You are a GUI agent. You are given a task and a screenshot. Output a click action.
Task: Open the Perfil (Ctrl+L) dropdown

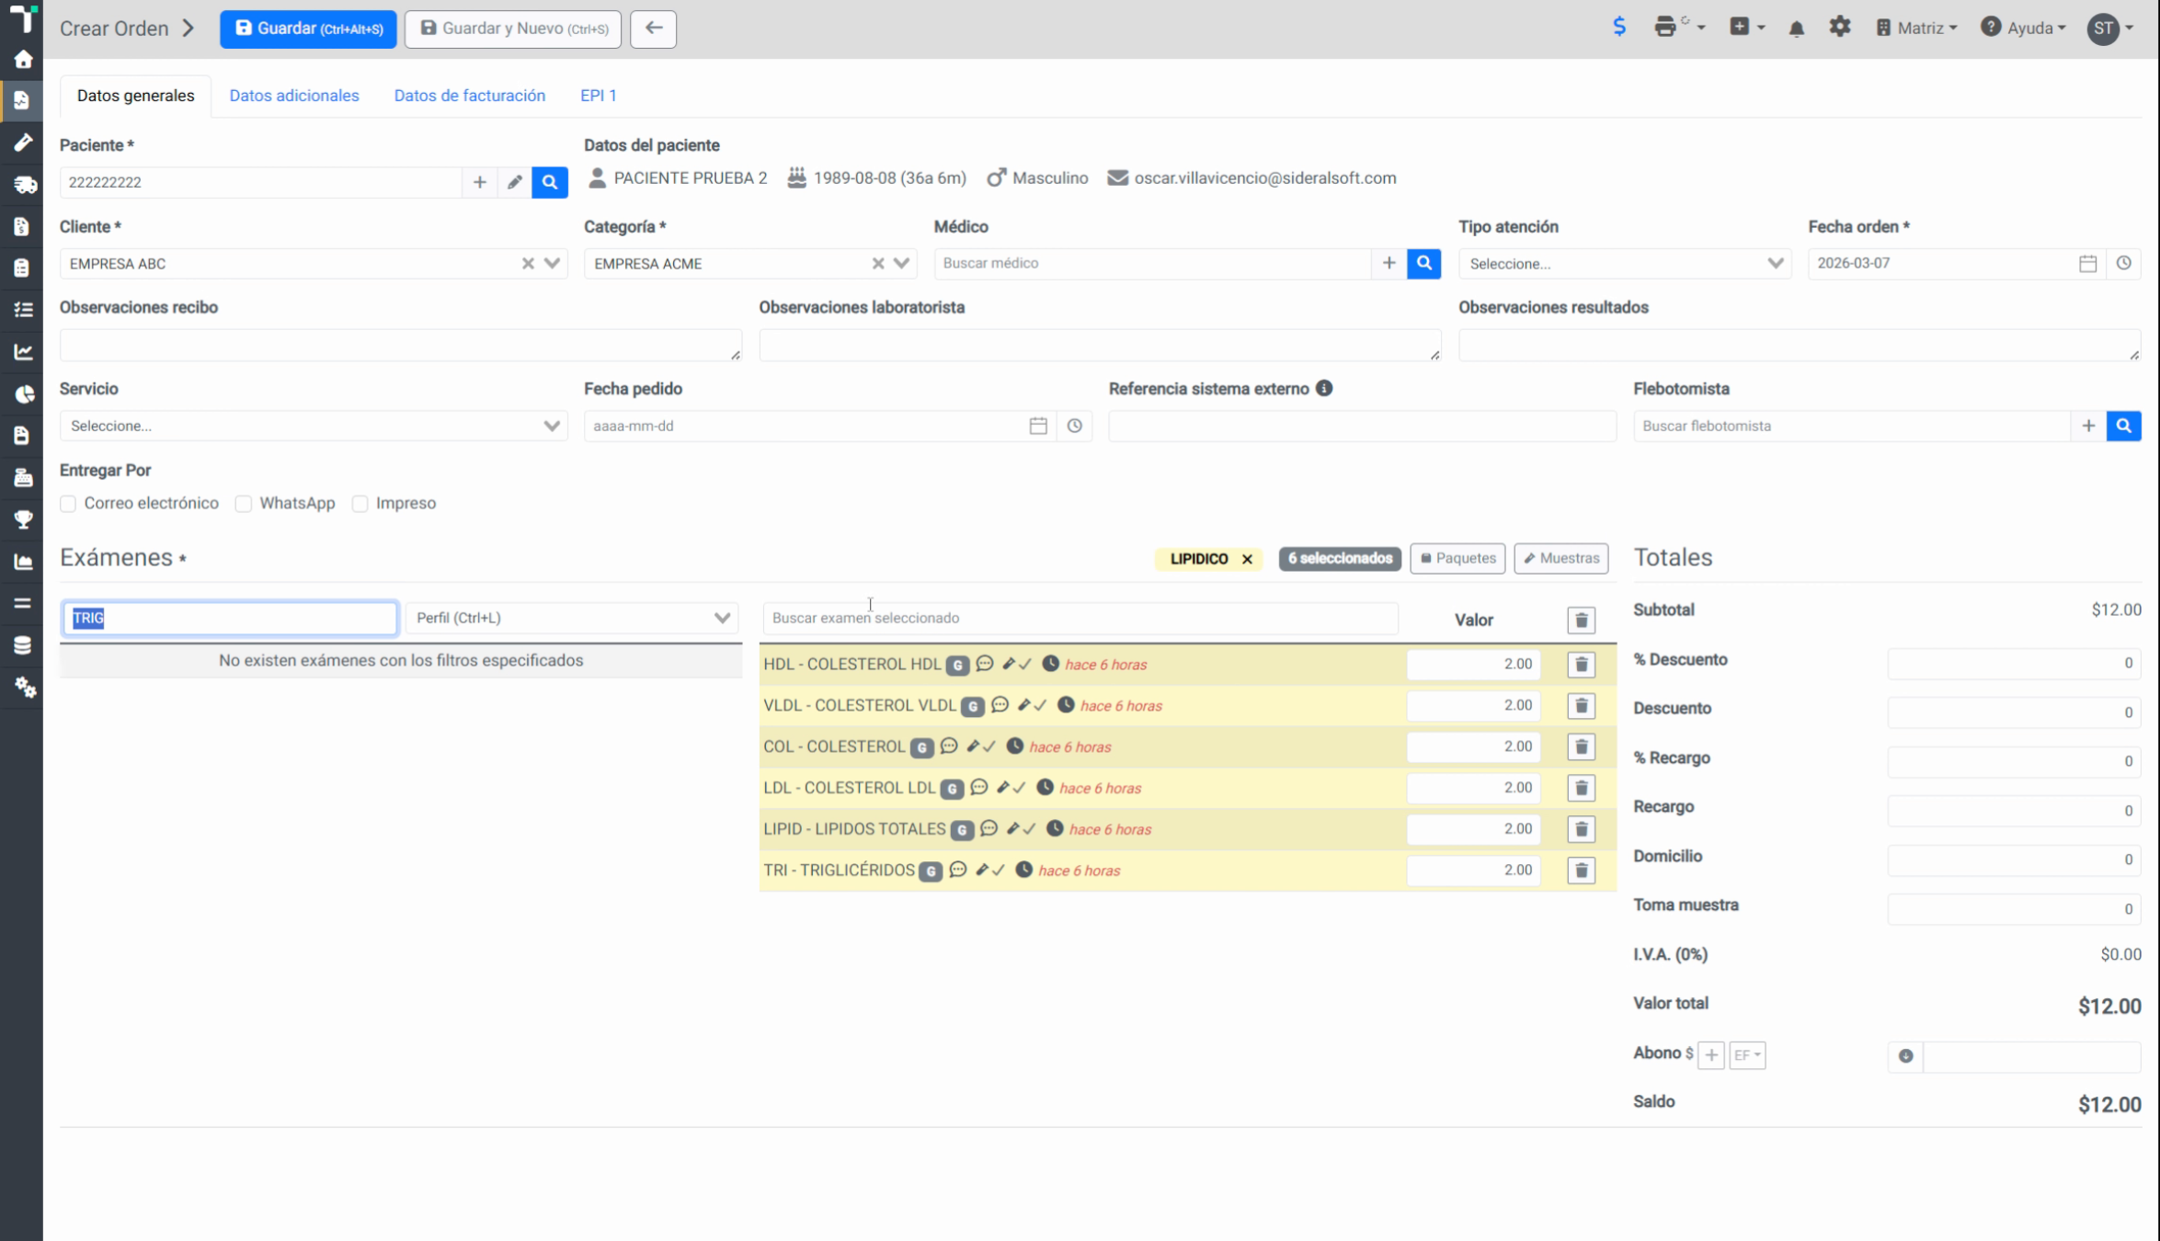(572, 618)
